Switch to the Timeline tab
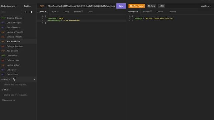Viewport: 214px width, 120px height. click(x=172, y=12)
